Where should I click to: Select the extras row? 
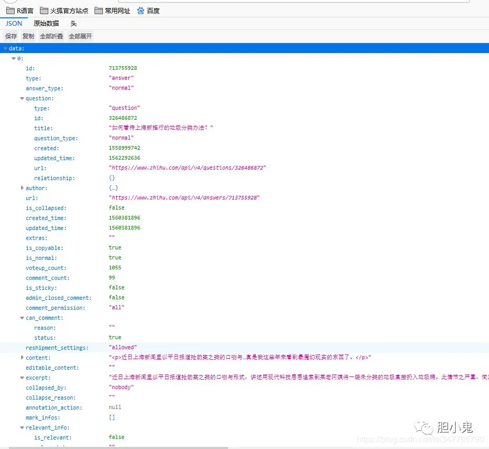[245, 238]
